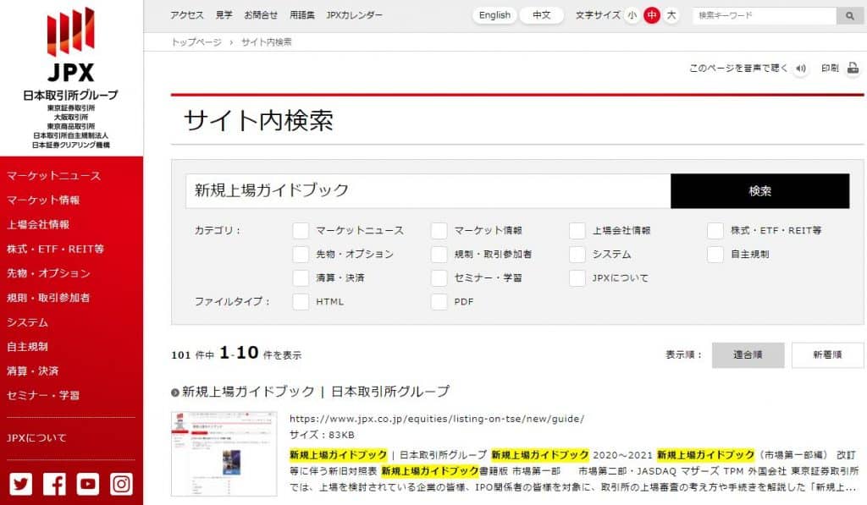867x505 pixels.
Task: Open the 用語集 top link
Action: click(302, 15)
